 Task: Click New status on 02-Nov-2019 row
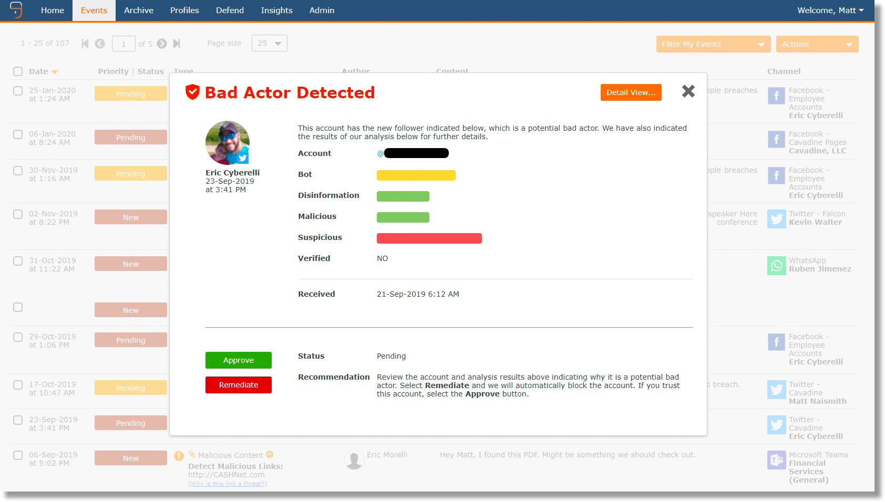click(x=131, y=217)
